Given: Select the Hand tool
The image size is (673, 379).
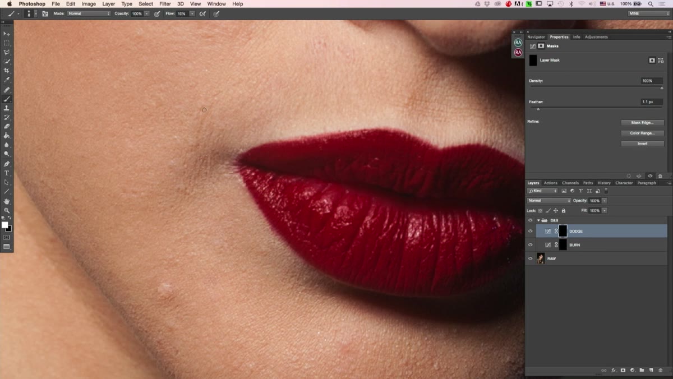Looking at the screenshot, I should point(7,201).
